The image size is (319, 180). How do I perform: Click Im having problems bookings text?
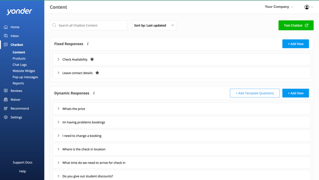click(x=83, y=122)
